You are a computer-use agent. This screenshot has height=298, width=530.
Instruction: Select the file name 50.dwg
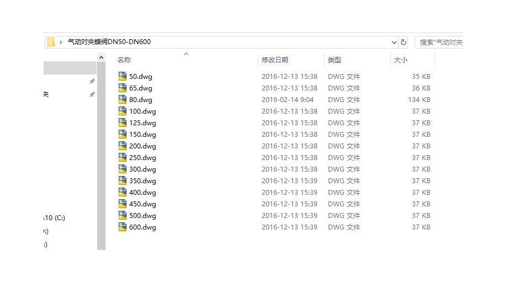[141, 77]
